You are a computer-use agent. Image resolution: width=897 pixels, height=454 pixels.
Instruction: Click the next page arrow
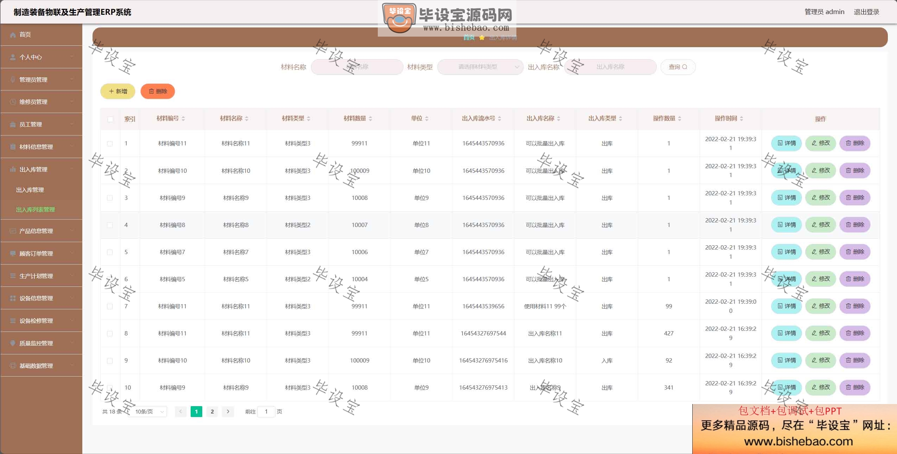(x=228, y=411)
